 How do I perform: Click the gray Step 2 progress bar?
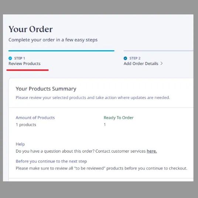click(x=158, y=51)
